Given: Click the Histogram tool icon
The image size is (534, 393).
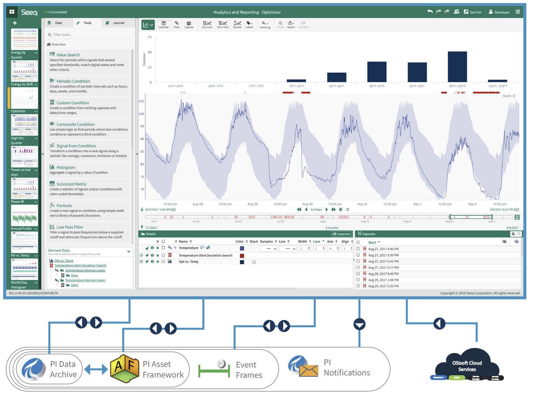Looking at the screenshot, I should [52, 167].
